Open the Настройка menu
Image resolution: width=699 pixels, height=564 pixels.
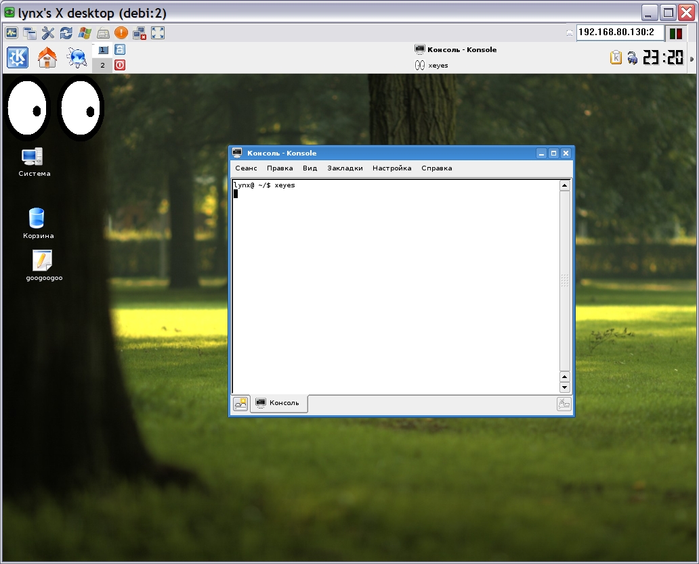pyautogui.click(x=391, y=168)
